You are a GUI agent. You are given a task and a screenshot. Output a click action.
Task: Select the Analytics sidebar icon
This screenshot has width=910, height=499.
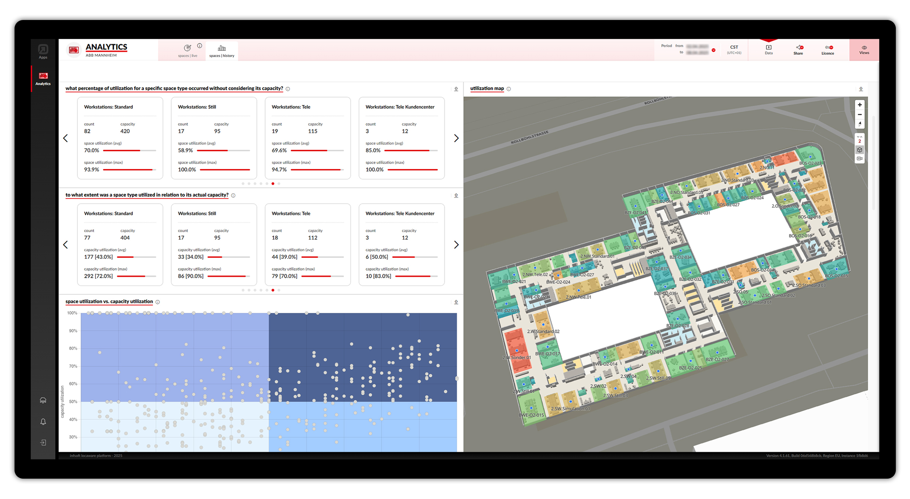click(x=43, y=79)
